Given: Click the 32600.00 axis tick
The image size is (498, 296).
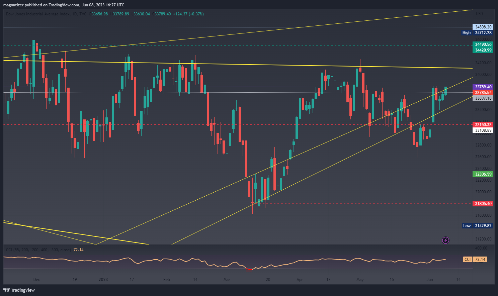Looking at the screenshot, I should pos(483,157).
